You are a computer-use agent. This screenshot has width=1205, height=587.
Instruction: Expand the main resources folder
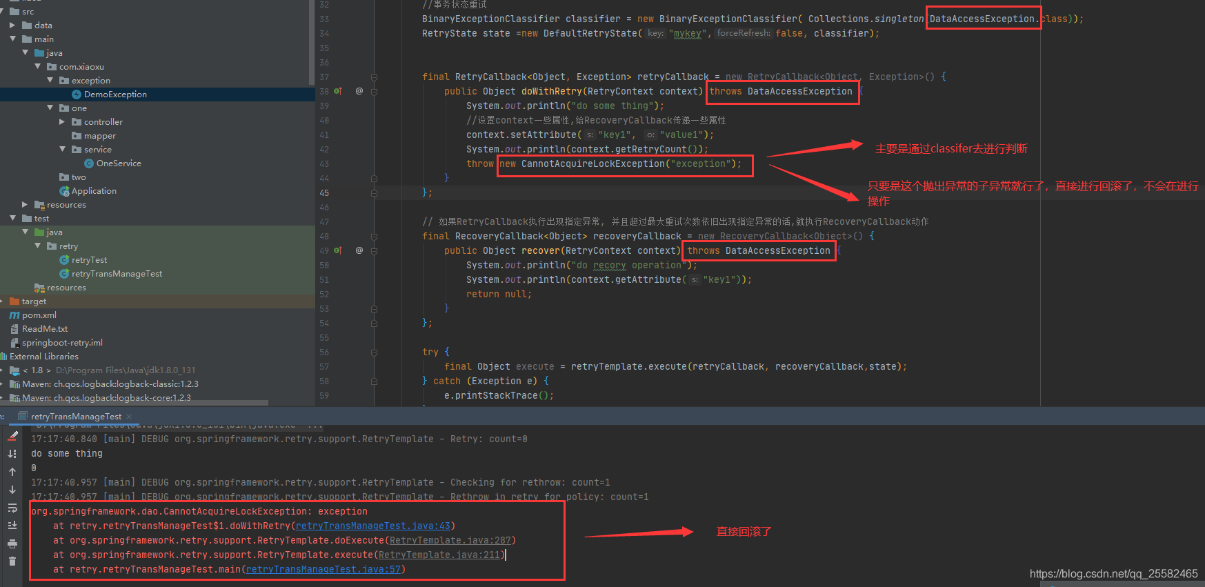click(x=25, y=205)
